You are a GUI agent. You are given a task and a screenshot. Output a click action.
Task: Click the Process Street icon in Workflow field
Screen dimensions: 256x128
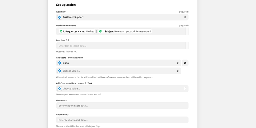(x=59, y=17)
